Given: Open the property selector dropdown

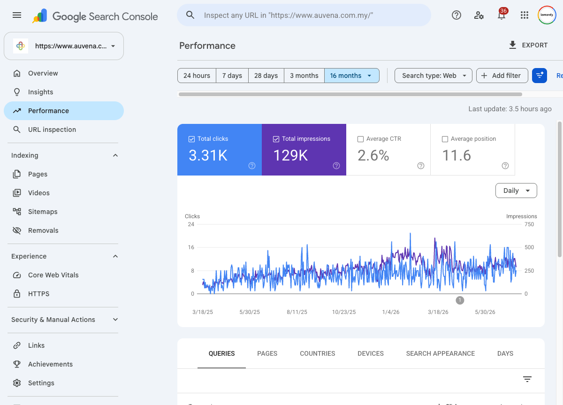Looking at the screenshot, I should [x=64, y=46].
